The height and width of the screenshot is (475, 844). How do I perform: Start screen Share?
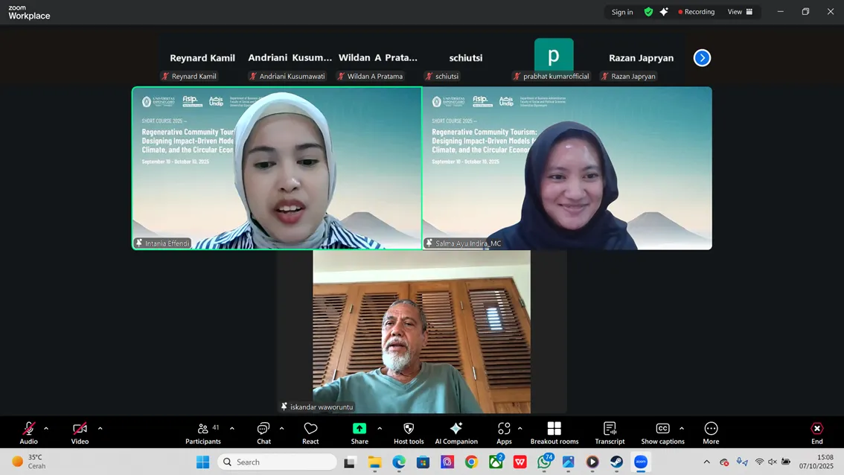[359, 433]
